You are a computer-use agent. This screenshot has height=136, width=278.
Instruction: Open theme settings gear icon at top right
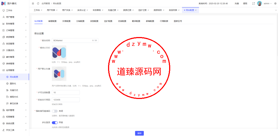[x=275, y=4]
